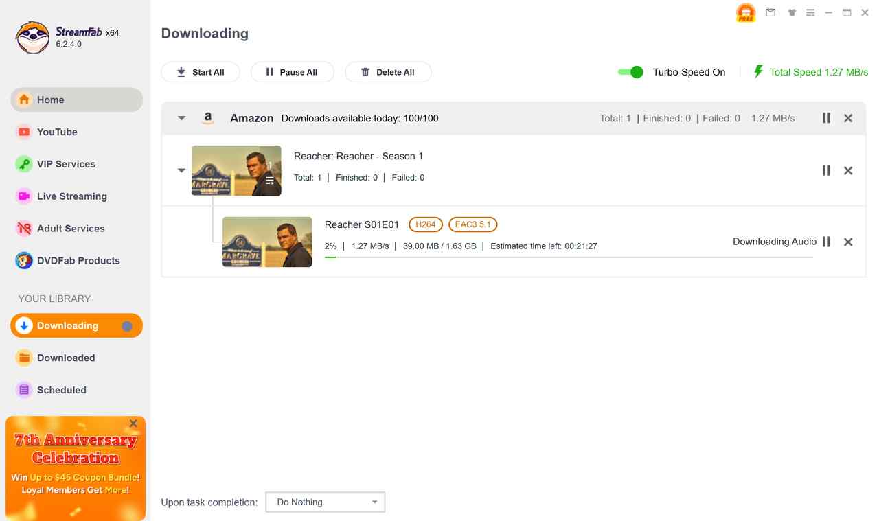Remove the Amazon download group
This screenshot has height=521, width=879.
click(848, 118)
